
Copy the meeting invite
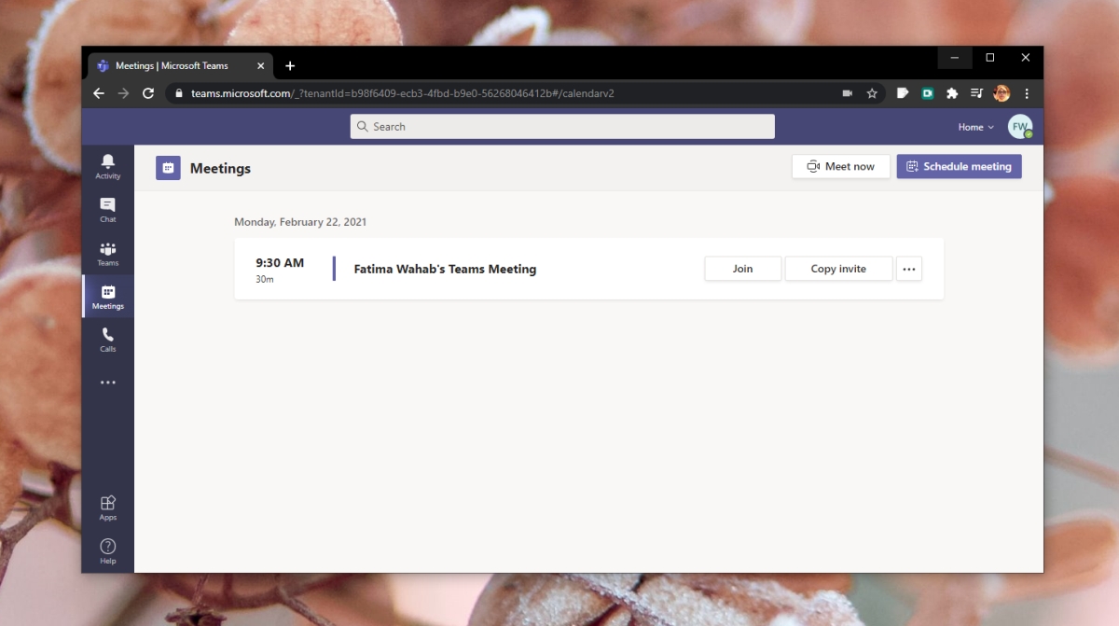837,268
